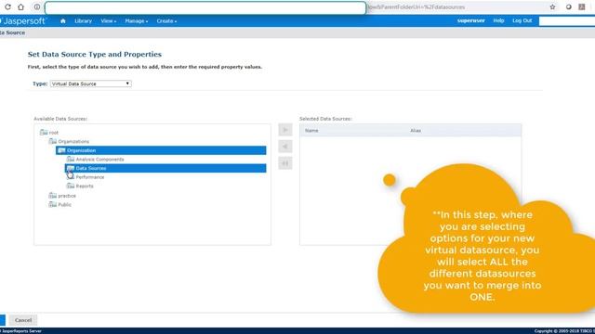Click the Public folder icon
Image resolution: width=595 pixels, height=334 pixels.
[53, 204]
